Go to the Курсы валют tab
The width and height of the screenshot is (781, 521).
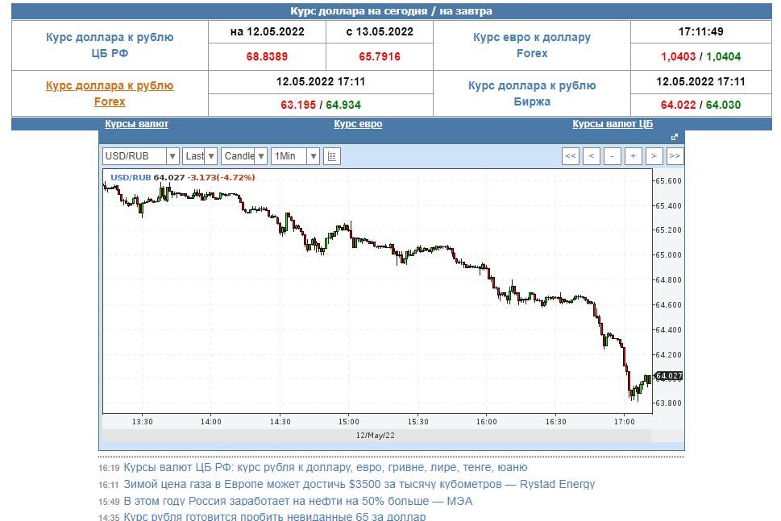(x=136, y=124)
